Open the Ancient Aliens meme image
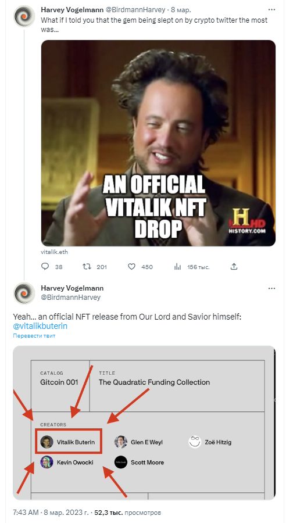The width and height of the screenshot is (286, 523). coord(158,143)
